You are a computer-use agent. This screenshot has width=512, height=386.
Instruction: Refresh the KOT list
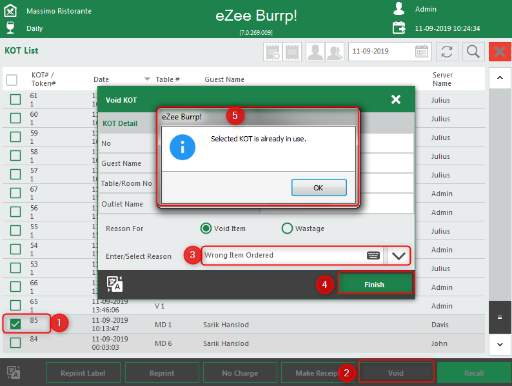[x=447, y=52]
